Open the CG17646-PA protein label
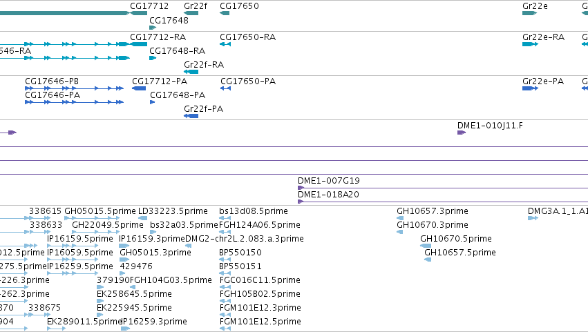Image resolution: width=588 pixels, height=332 pixels. coord(53,95)
